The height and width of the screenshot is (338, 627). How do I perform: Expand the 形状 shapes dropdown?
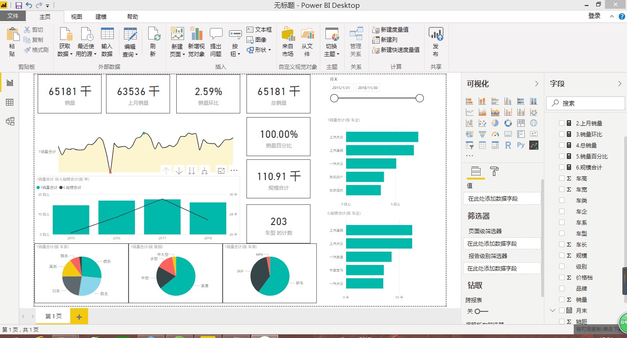coord(259,50)
